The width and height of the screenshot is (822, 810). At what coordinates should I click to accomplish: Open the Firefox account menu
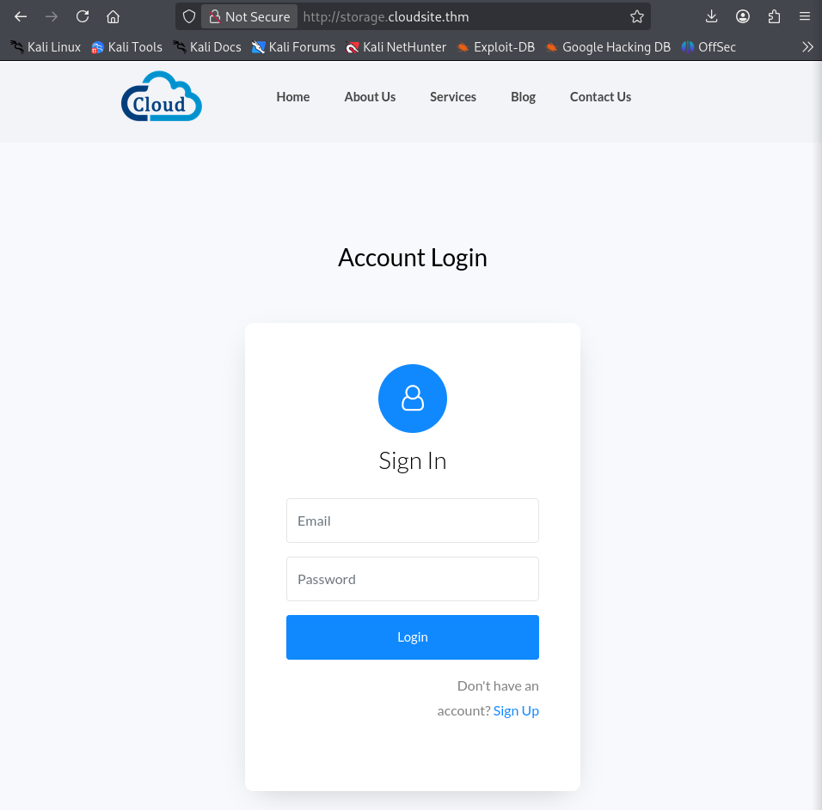(742, 17)
